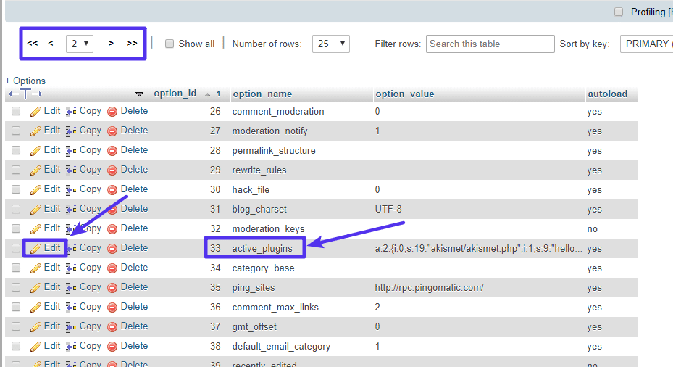Sort by the autoload column header
The width and height of the screenshot is (673, 367).
[607, 94]
